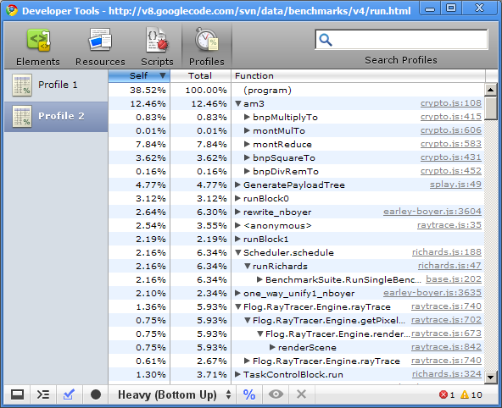
Task: Toggle the percentage display button
Action: click(x=249, y=395)
